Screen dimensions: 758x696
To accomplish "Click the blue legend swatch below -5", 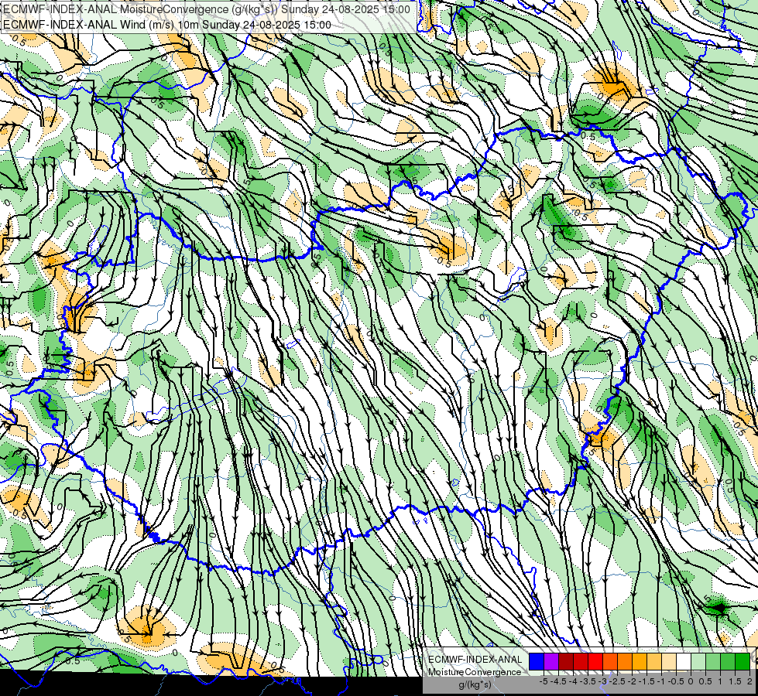I will point(537,661).
